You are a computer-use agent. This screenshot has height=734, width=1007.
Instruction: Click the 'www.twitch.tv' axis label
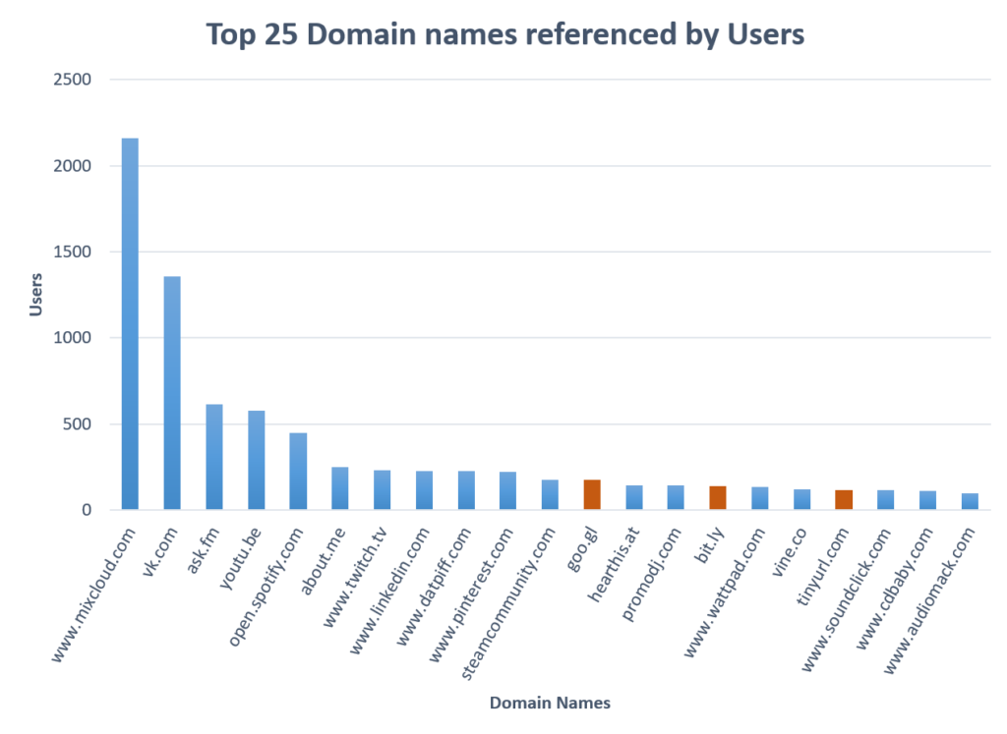coord(354,578)
